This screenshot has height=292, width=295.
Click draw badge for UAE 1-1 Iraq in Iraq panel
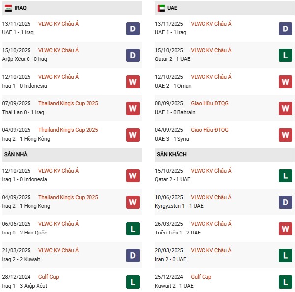(x=133, y=29)
